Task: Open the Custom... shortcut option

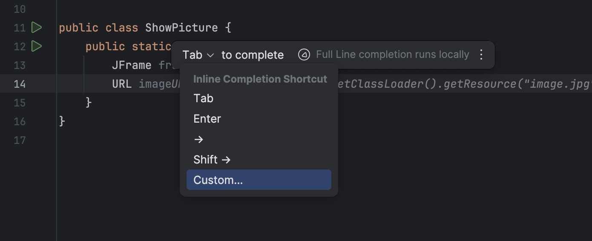Action: [218, 180]
